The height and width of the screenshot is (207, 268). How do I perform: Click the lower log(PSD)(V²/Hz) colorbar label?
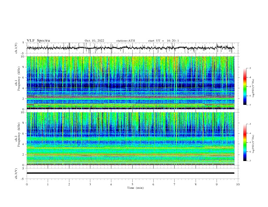pyautogui.click(x=253, y=144)
